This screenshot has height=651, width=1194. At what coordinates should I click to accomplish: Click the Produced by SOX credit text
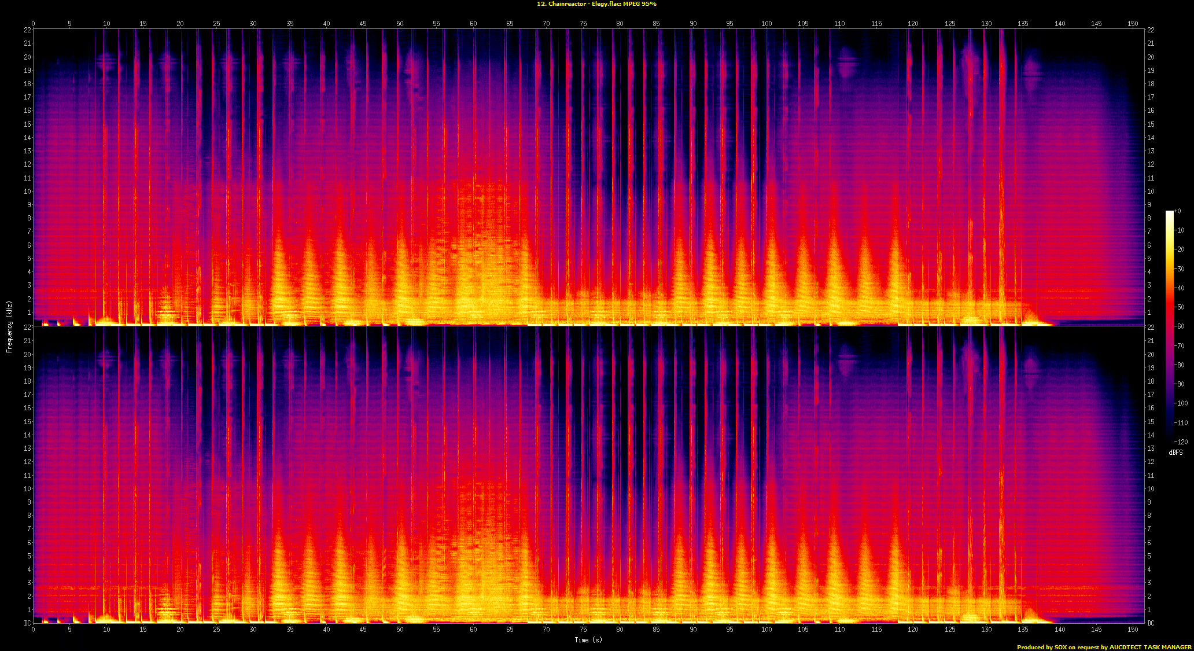(1042, 647)
